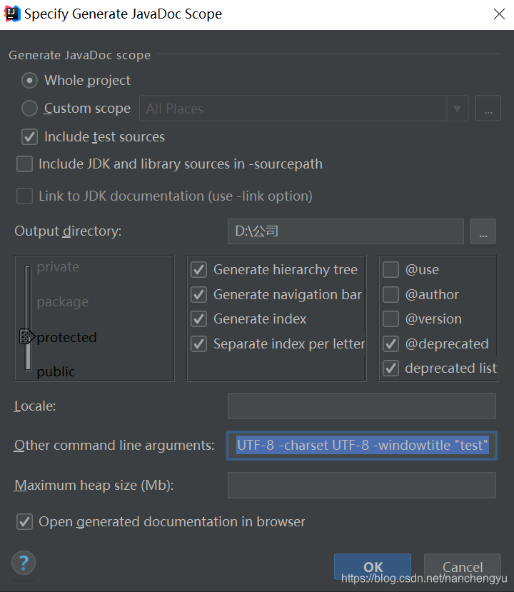The height and width of the screenshot is (592, 514).
Task: Set visibility slider to public level
Action: coord(27,371)
